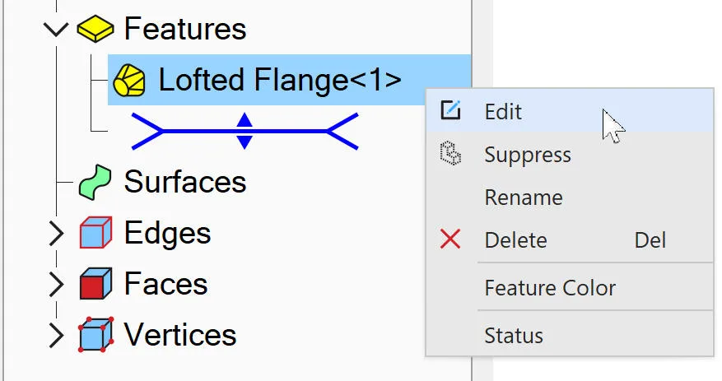
Task: Expand the Vertices tree node
Action: [56, 335]
